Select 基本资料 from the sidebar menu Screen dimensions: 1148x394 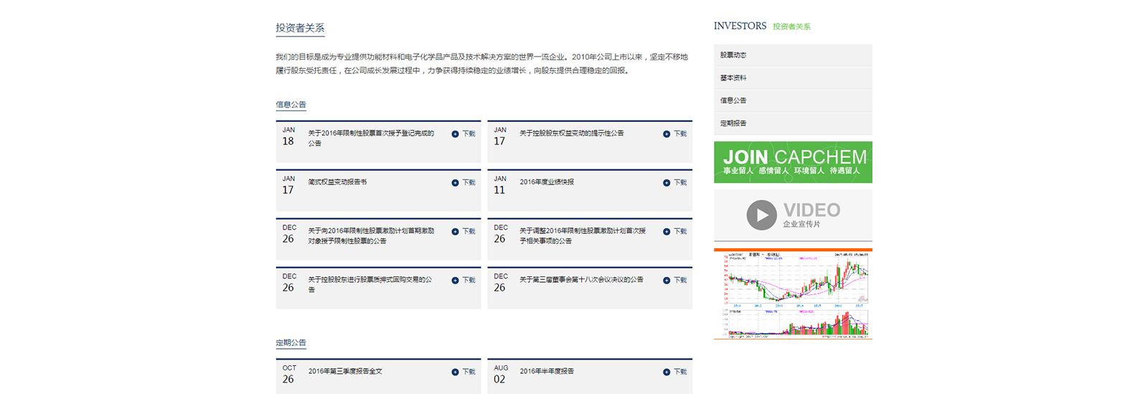(733, 78)
